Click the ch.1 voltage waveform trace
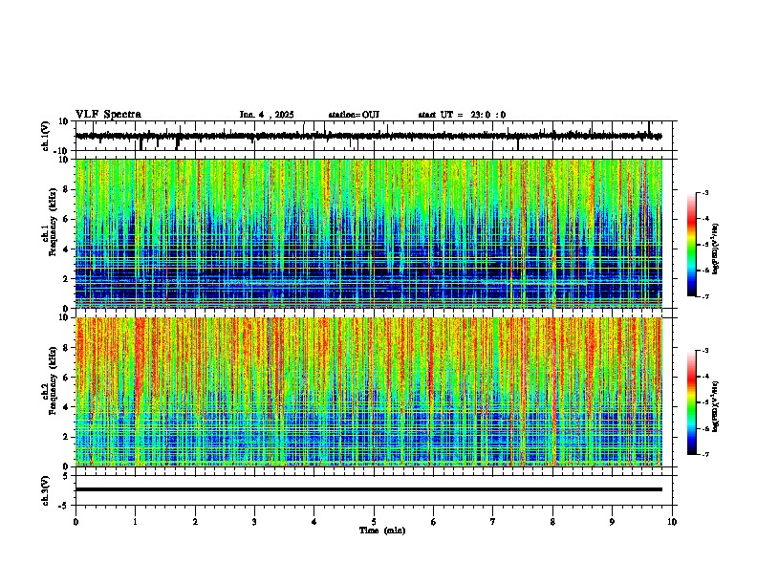This screenshot has height=585, width=757. [368, 136]
